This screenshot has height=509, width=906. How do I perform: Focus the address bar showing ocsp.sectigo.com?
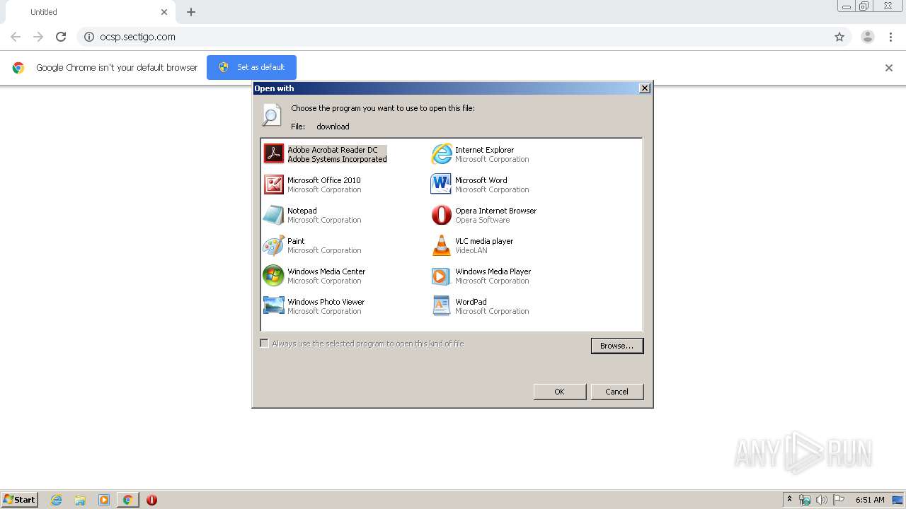point(464,37)
